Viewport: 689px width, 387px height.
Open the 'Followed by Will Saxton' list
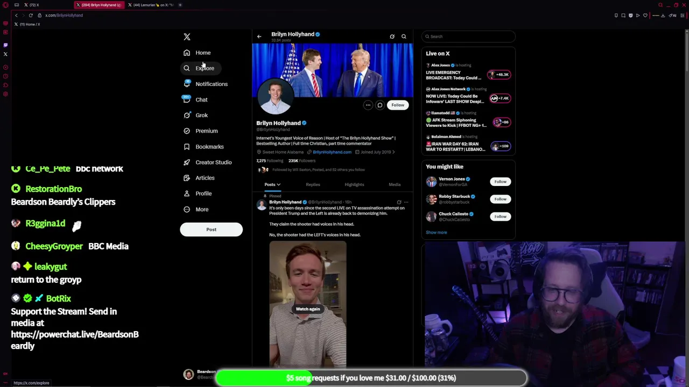coord(318,170)
